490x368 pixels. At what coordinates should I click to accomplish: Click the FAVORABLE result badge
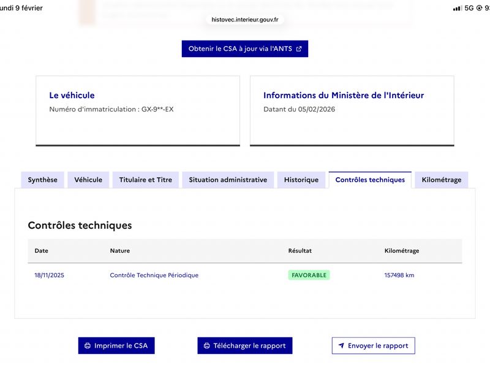coord(309,275)
